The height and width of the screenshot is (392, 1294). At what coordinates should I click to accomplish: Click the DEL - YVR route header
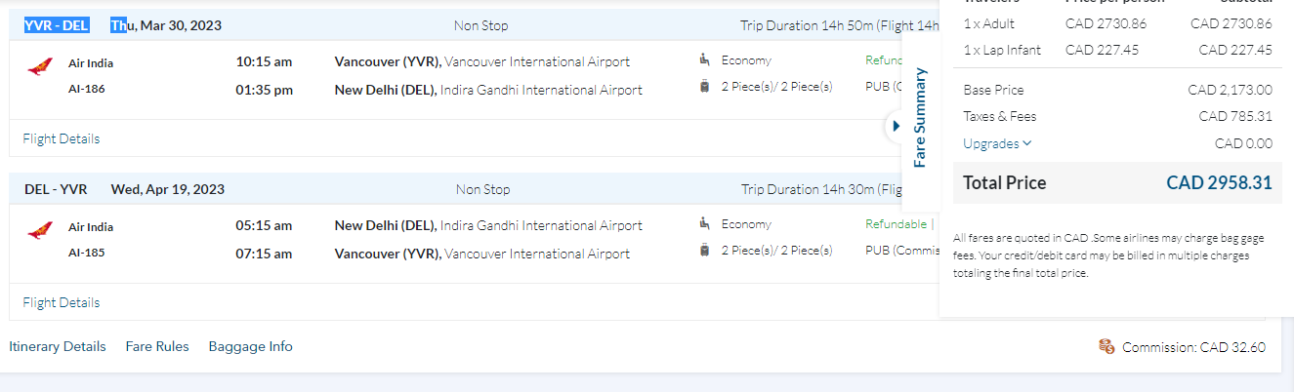pos(56,189)
